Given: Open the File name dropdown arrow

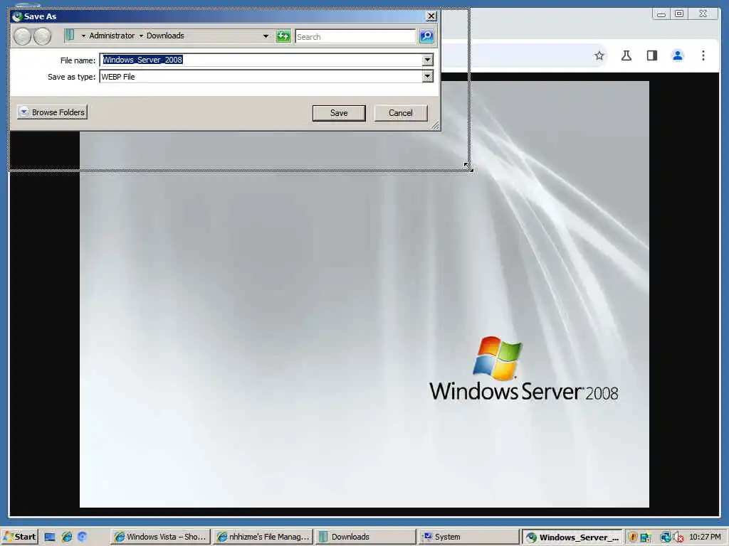Looking at the screenshot, I should coord(427,60).
